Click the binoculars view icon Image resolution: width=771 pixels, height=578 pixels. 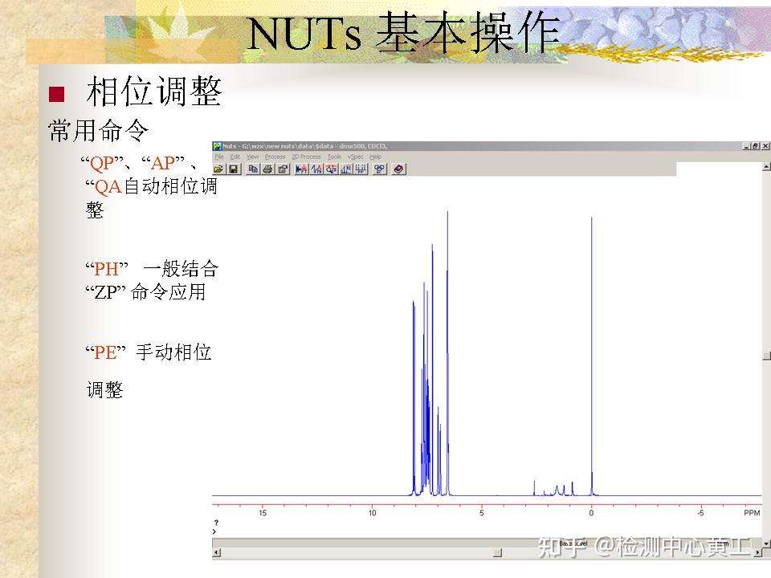pos(380,169)
